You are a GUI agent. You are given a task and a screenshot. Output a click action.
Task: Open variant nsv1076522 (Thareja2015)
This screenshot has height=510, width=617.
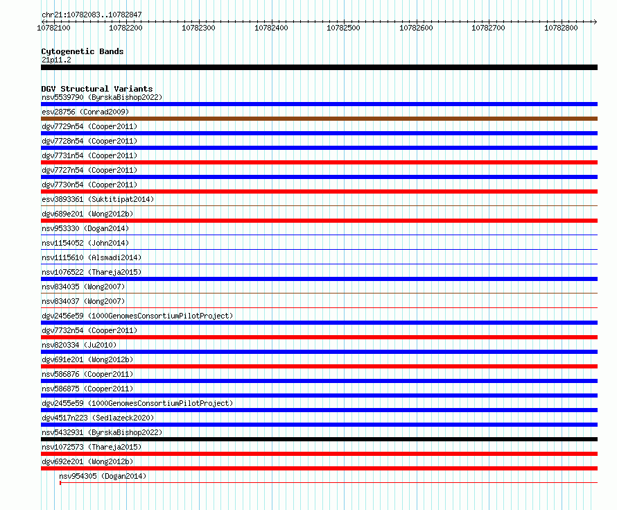92,272
